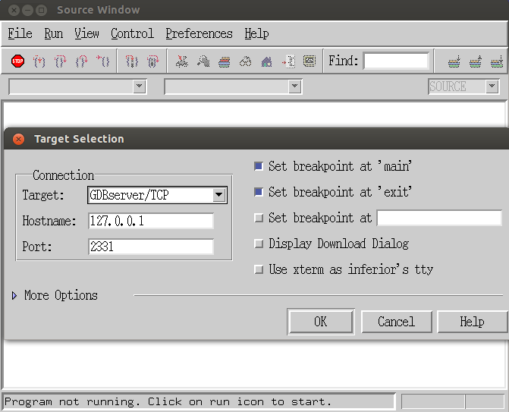The height and width of the screenshot is (412, 509).
Task: Open the Control menu
Action: [x=132, y=33]
